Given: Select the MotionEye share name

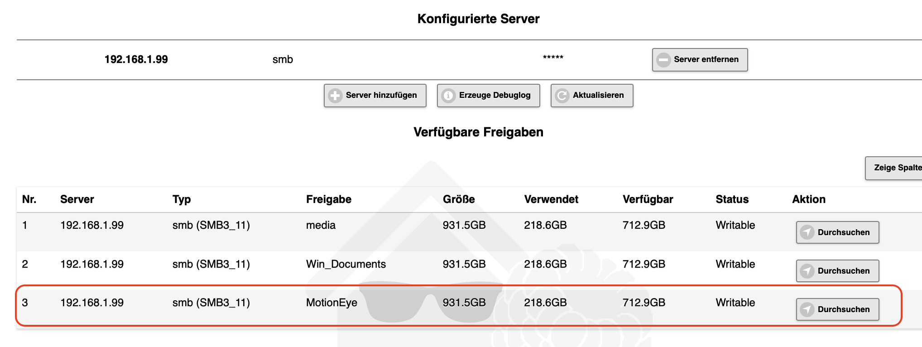Looking at the screenshot, I should 331,303.
